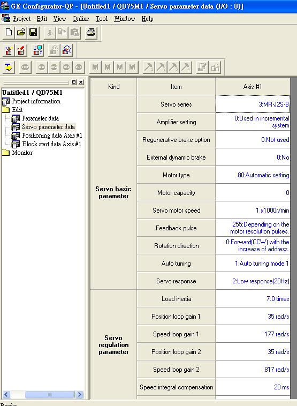Click the module-to-computer transfer arrows icon
Viewport: 297px width, 406px height.
click(38, 50)
